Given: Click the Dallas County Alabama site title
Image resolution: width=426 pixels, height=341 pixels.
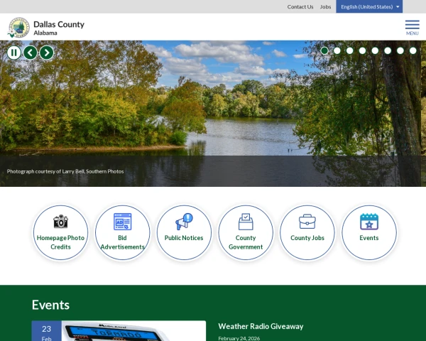Looking at the screenshot, I should 59,28.
